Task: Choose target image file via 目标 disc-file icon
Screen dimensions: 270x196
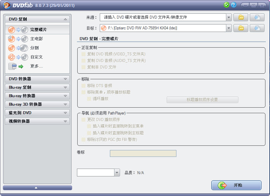Action: (257, 28)
